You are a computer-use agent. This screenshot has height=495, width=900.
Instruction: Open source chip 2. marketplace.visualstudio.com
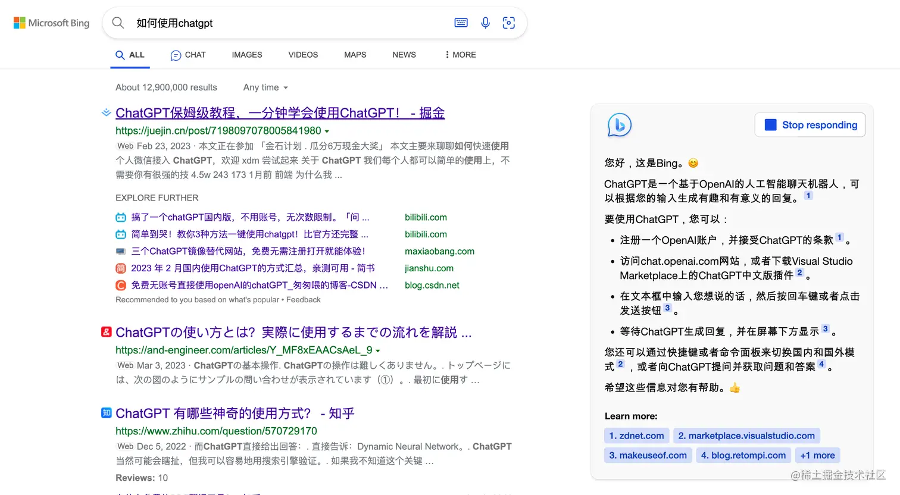point(746,436)
